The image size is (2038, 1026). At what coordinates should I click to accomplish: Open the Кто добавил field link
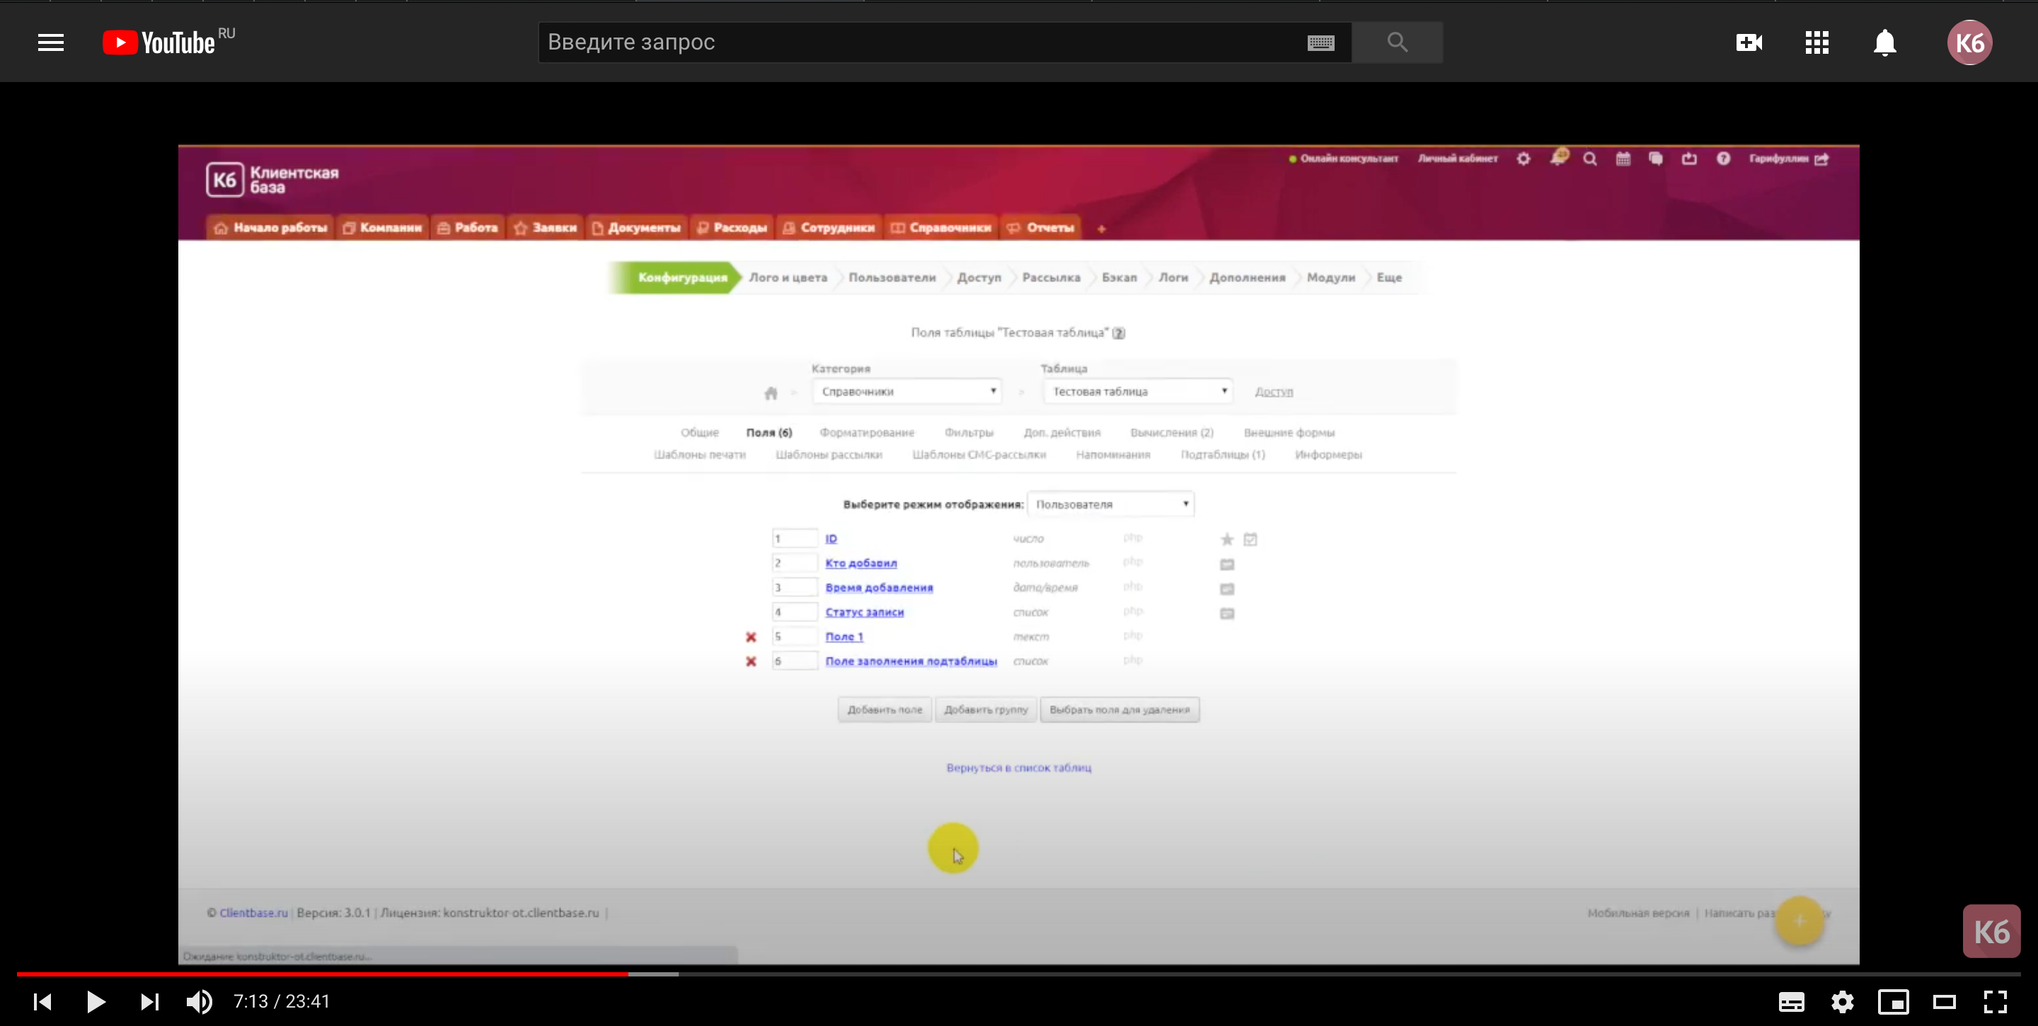(x=860, y=563)
